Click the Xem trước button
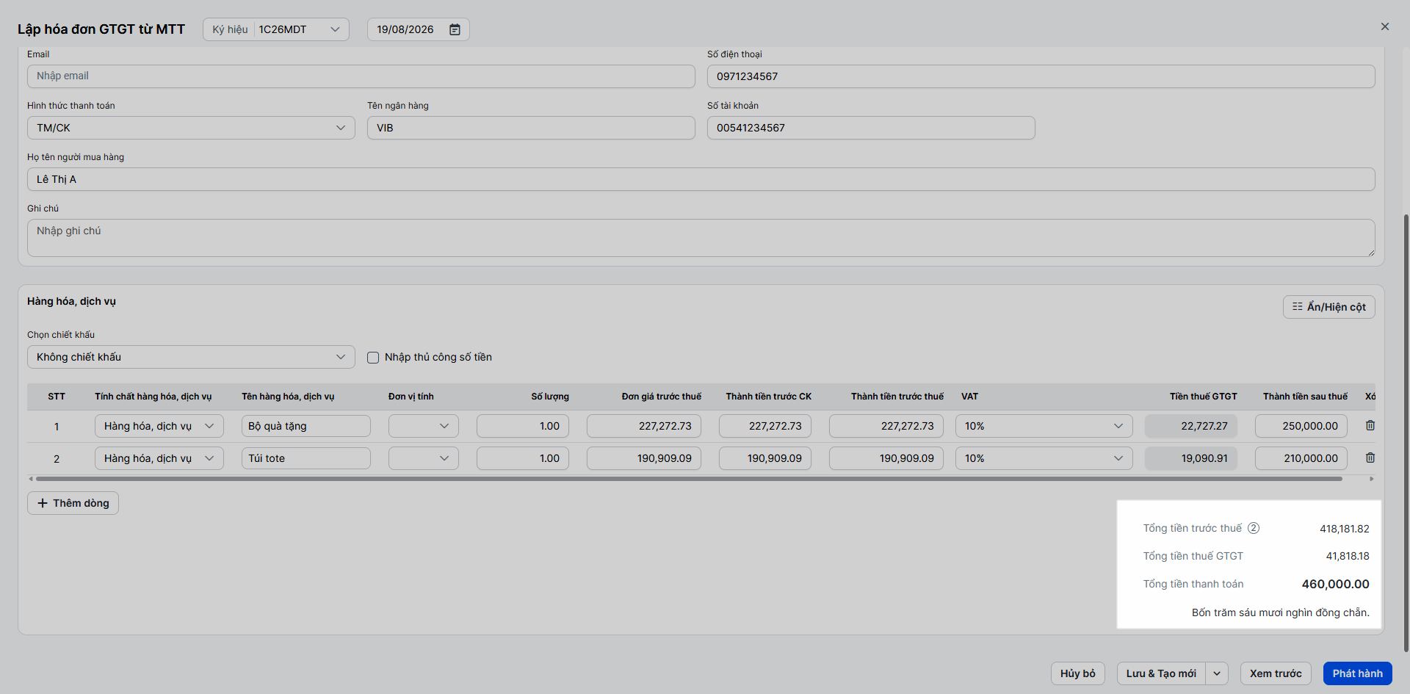Image resolution: width=1410 pixels, height=694 pixels. coord(1276,673)
